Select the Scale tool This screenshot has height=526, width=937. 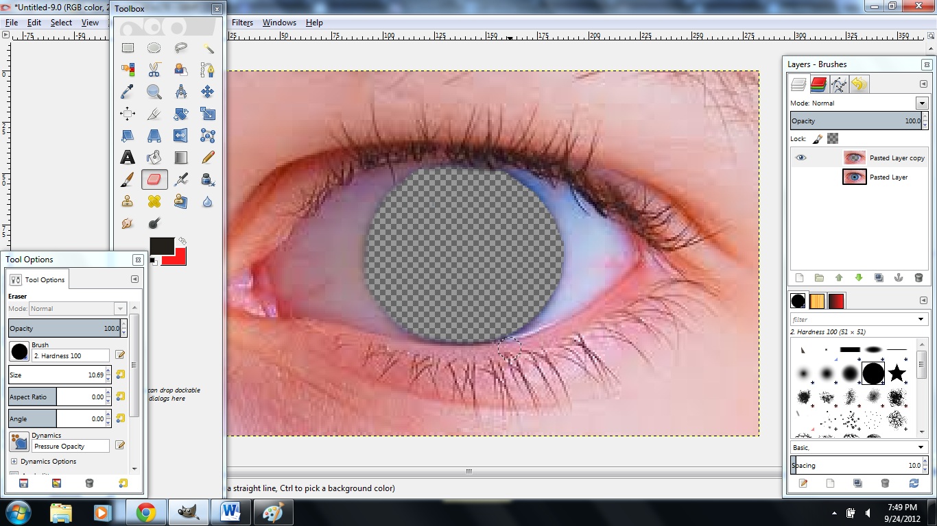208,114
